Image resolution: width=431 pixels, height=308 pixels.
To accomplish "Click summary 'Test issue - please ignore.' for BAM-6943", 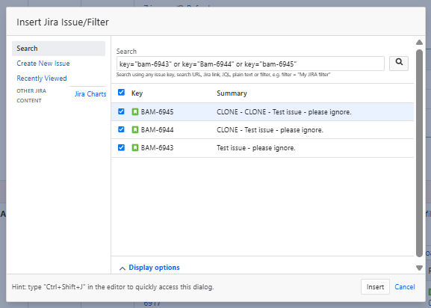I will (256, 148).
